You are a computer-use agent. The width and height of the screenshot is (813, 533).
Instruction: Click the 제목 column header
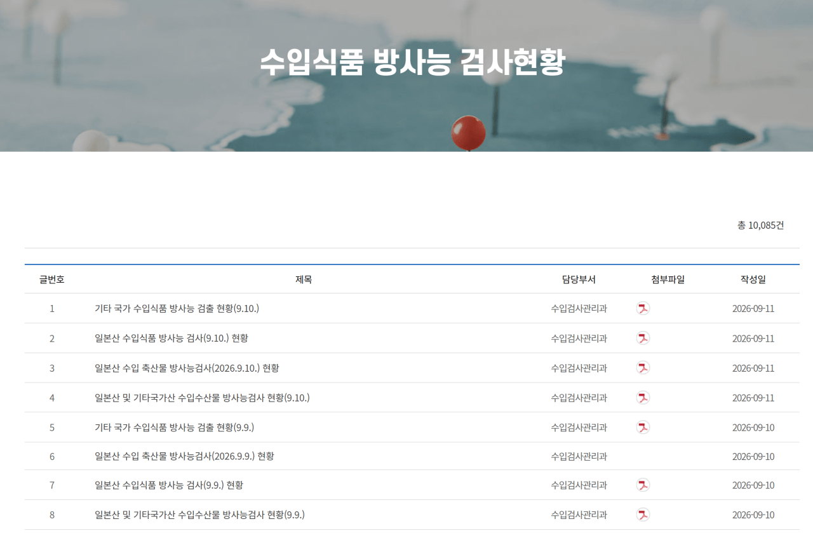tap(304, 280)
